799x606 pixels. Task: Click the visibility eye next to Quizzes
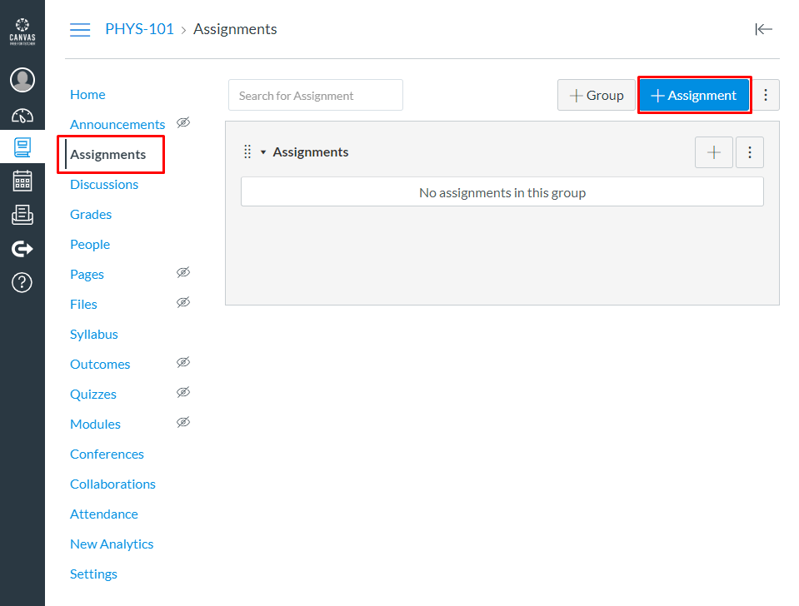(183, 392)
